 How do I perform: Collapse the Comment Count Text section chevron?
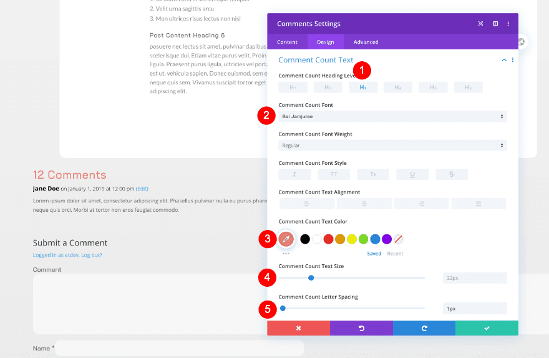pyautogui.click(x=504, y=60)
